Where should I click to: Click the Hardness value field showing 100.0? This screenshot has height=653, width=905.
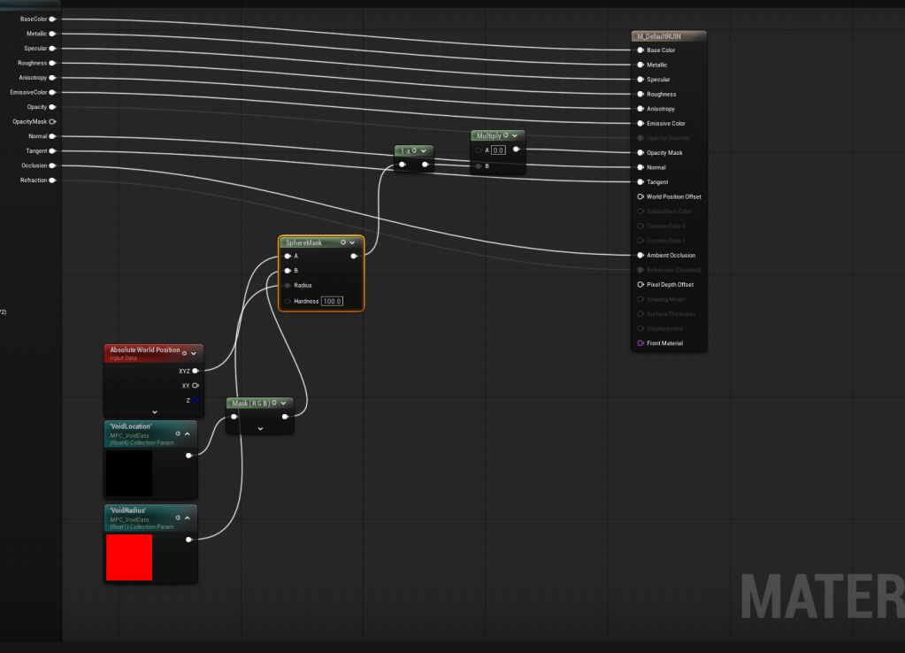click(332, 302)
